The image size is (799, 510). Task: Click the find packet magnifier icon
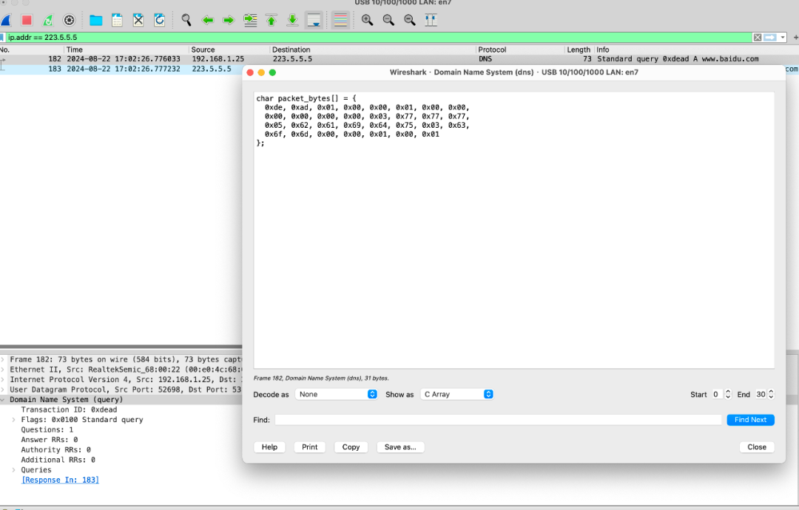[x=186, y=20]
